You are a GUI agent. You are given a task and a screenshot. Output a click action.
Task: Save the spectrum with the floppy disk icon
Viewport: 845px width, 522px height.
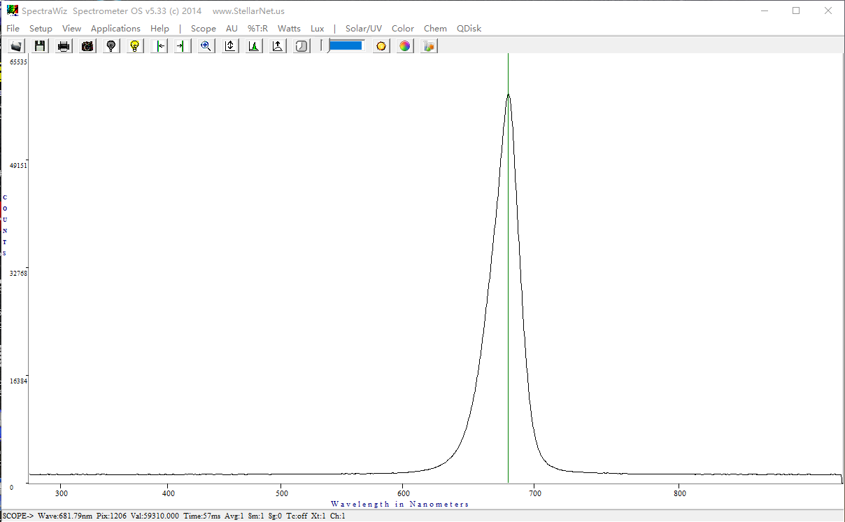click(40, 46)
